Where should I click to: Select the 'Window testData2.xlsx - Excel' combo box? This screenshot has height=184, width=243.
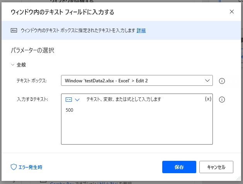pos(131,80)
